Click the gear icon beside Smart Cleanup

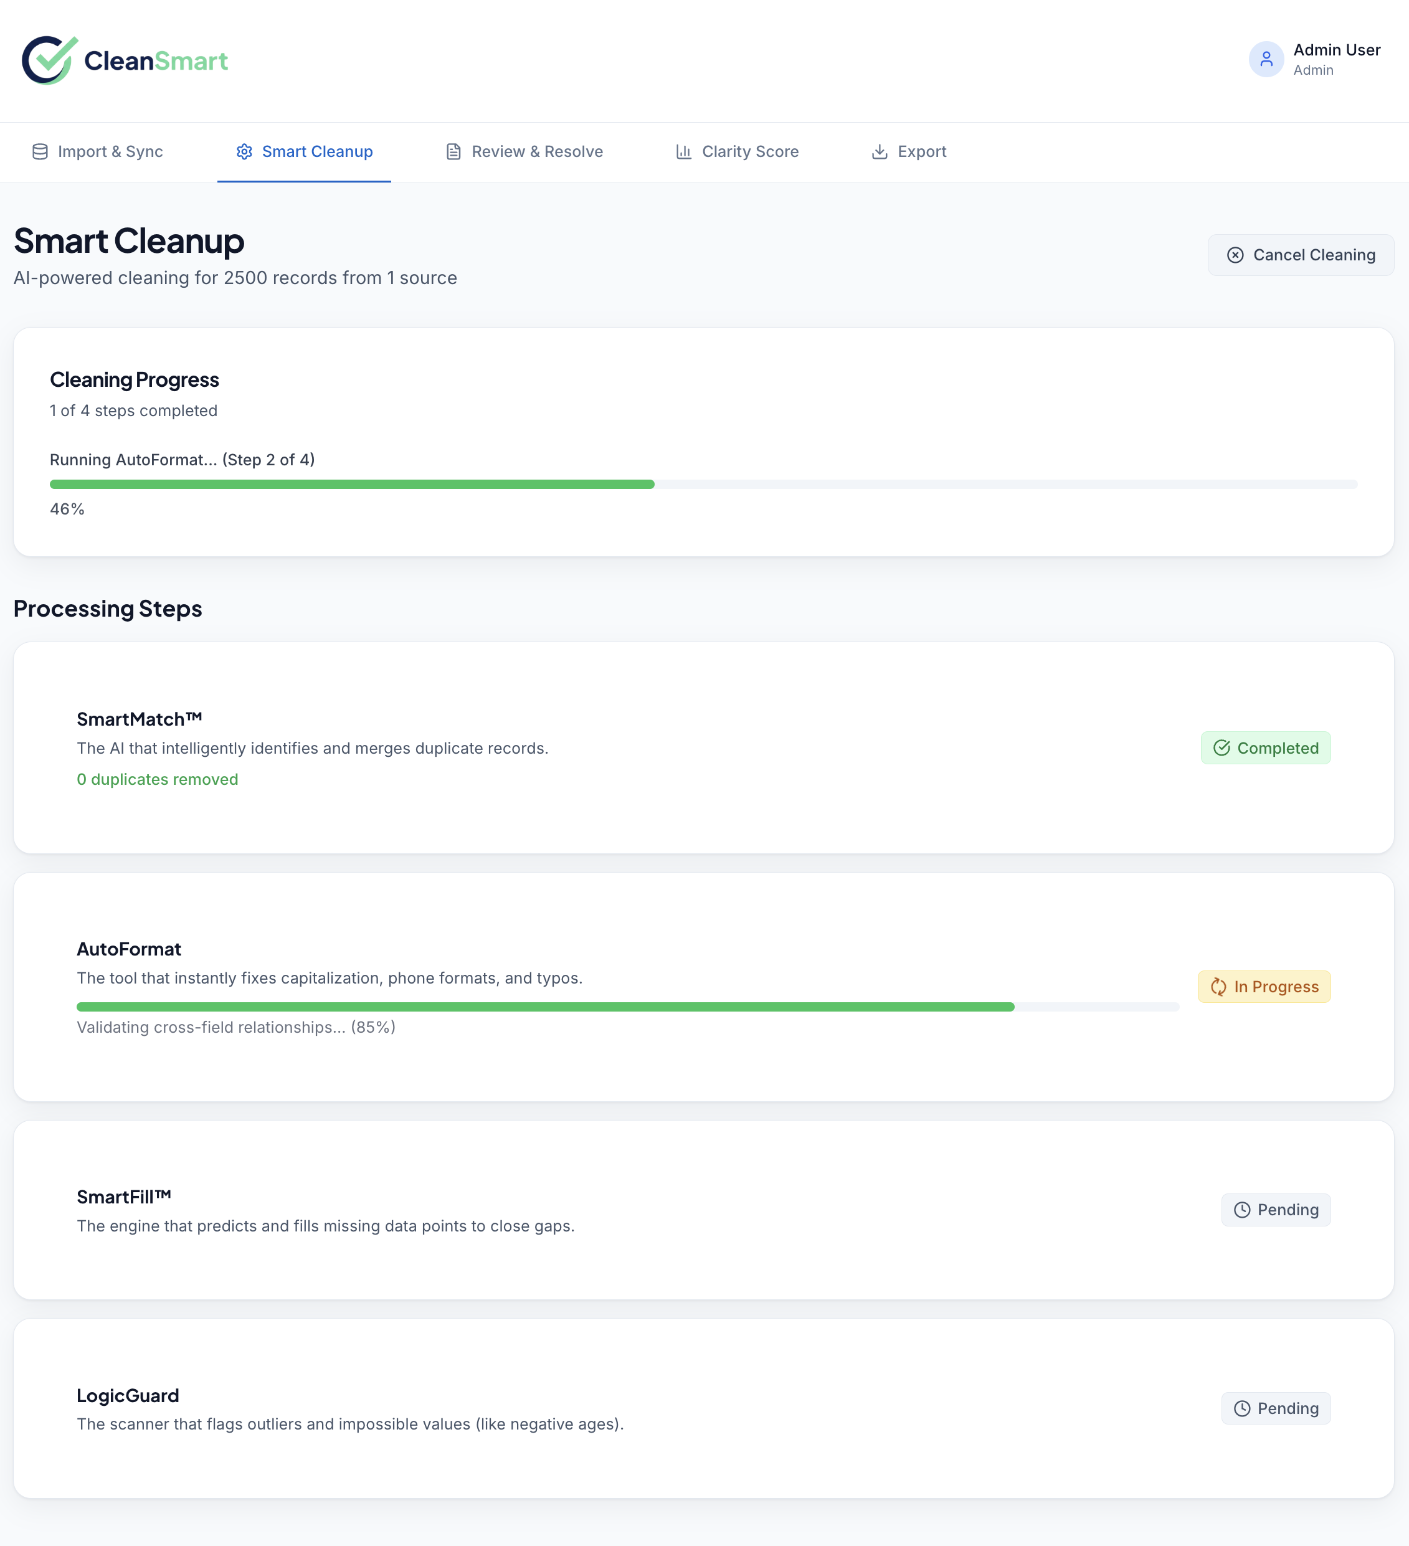(244, 152)
